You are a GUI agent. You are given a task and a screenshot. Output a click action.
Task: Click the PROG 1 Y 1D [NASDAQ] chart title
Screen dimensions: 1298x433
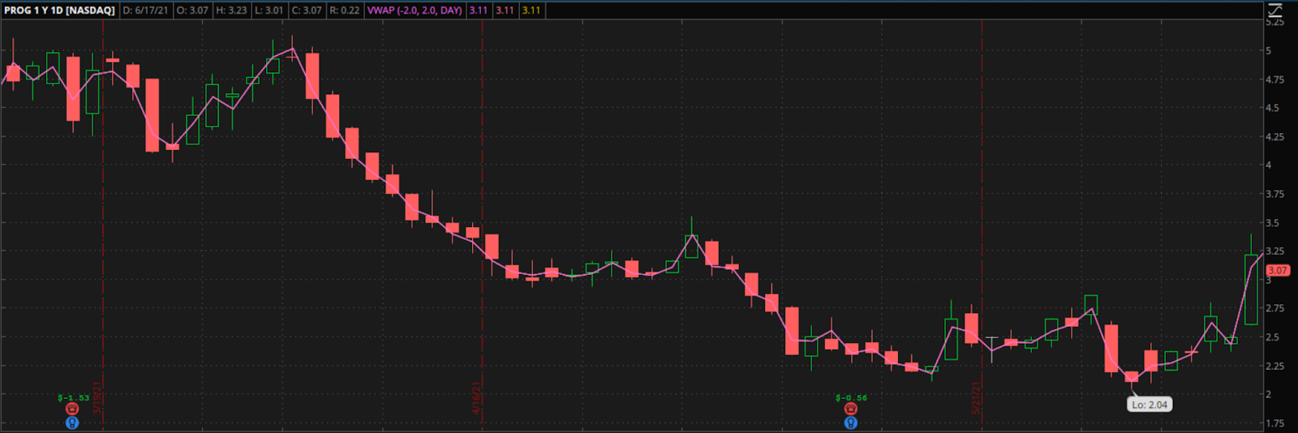(59, 11)
